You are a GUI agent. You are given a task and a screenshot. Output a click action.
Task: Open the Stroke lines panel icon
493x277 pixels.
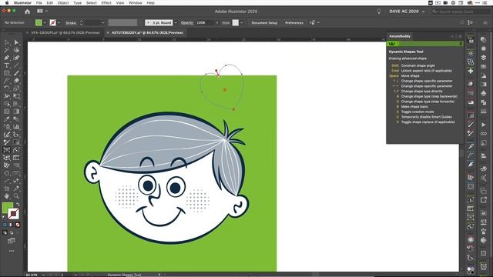484,112
